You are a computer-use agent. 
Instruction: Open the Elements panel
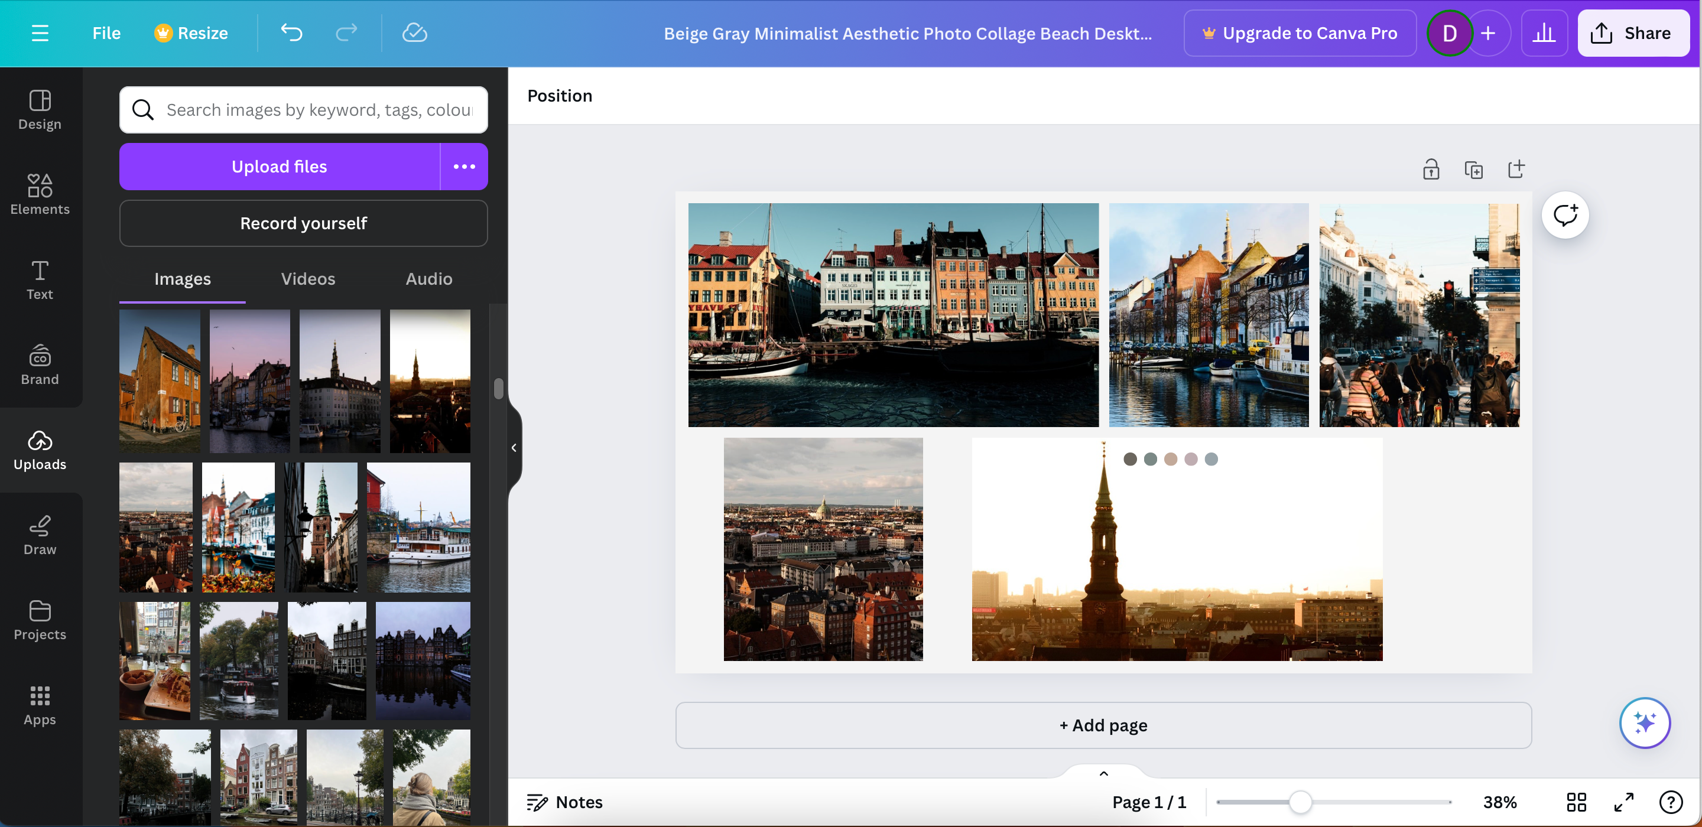point(40,193)
